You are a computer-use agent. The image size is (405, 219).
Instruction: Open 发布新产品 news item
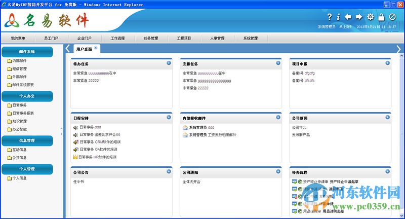point(301,135)
